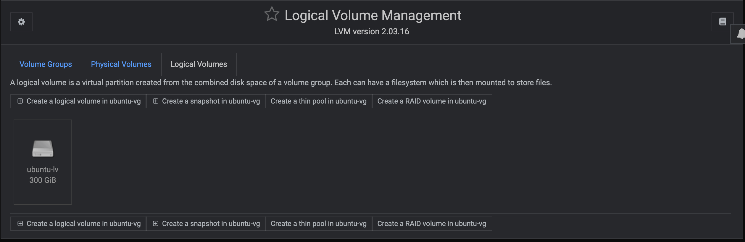Click the notifications bell icon
The width and height of the screenshot is (745, 242).
point(741,34)
